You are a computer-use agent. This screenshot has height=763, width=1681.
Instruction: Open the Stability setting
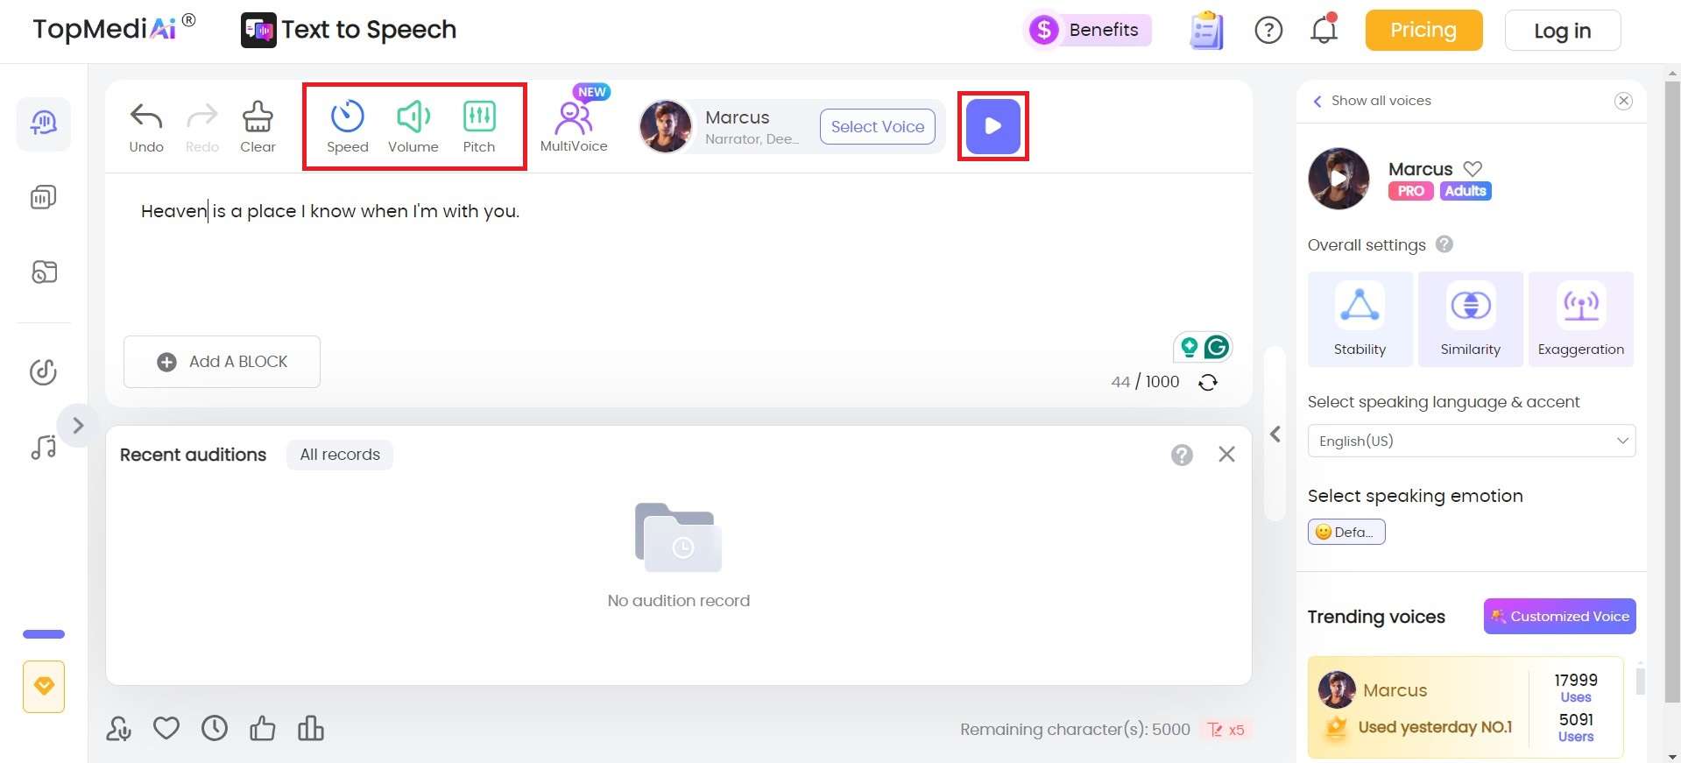pos(1360,319)
